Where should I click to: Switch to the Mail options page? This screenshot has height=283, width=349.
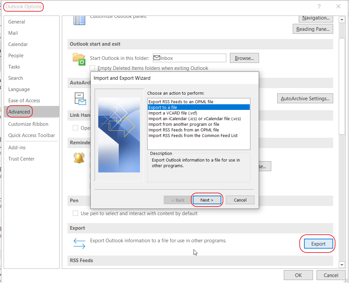pyautogui.click(x=13, y=33)
